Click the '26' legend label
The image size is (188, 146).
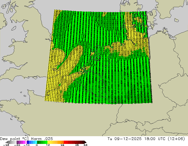62,145
